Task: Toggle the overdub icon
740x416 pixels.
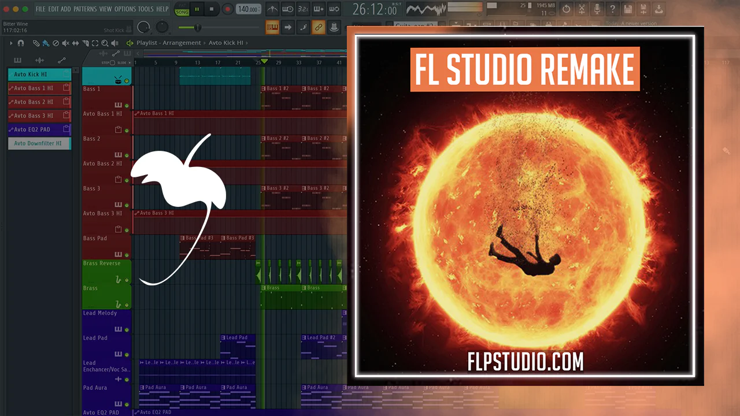Action: click(x=319, y=9)
